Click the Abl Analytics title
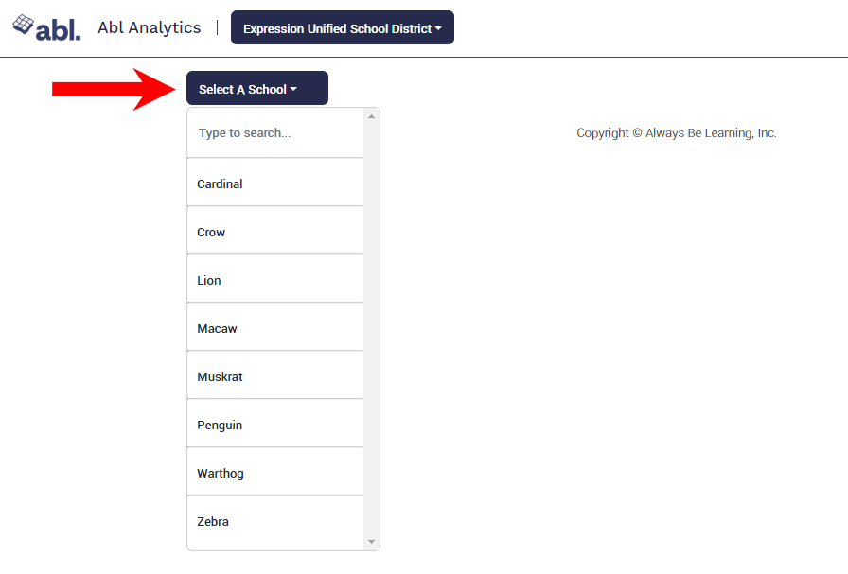The width and height of the screenshot is (848, 574). [150, 27]
